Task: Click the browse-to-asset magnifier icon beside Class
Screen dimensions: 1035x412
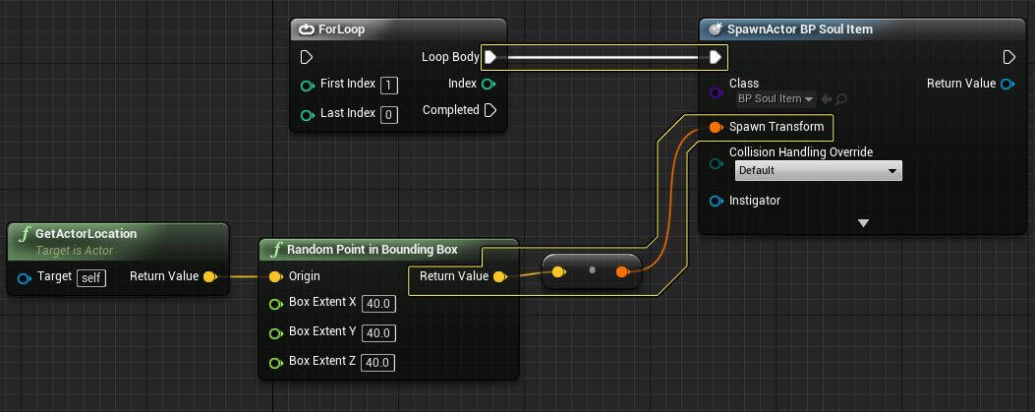Action: click(841, 98)
